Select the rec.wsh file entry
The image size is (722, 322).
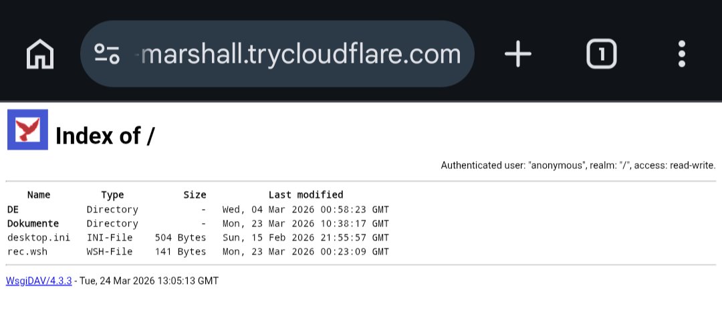coord(27,251)
